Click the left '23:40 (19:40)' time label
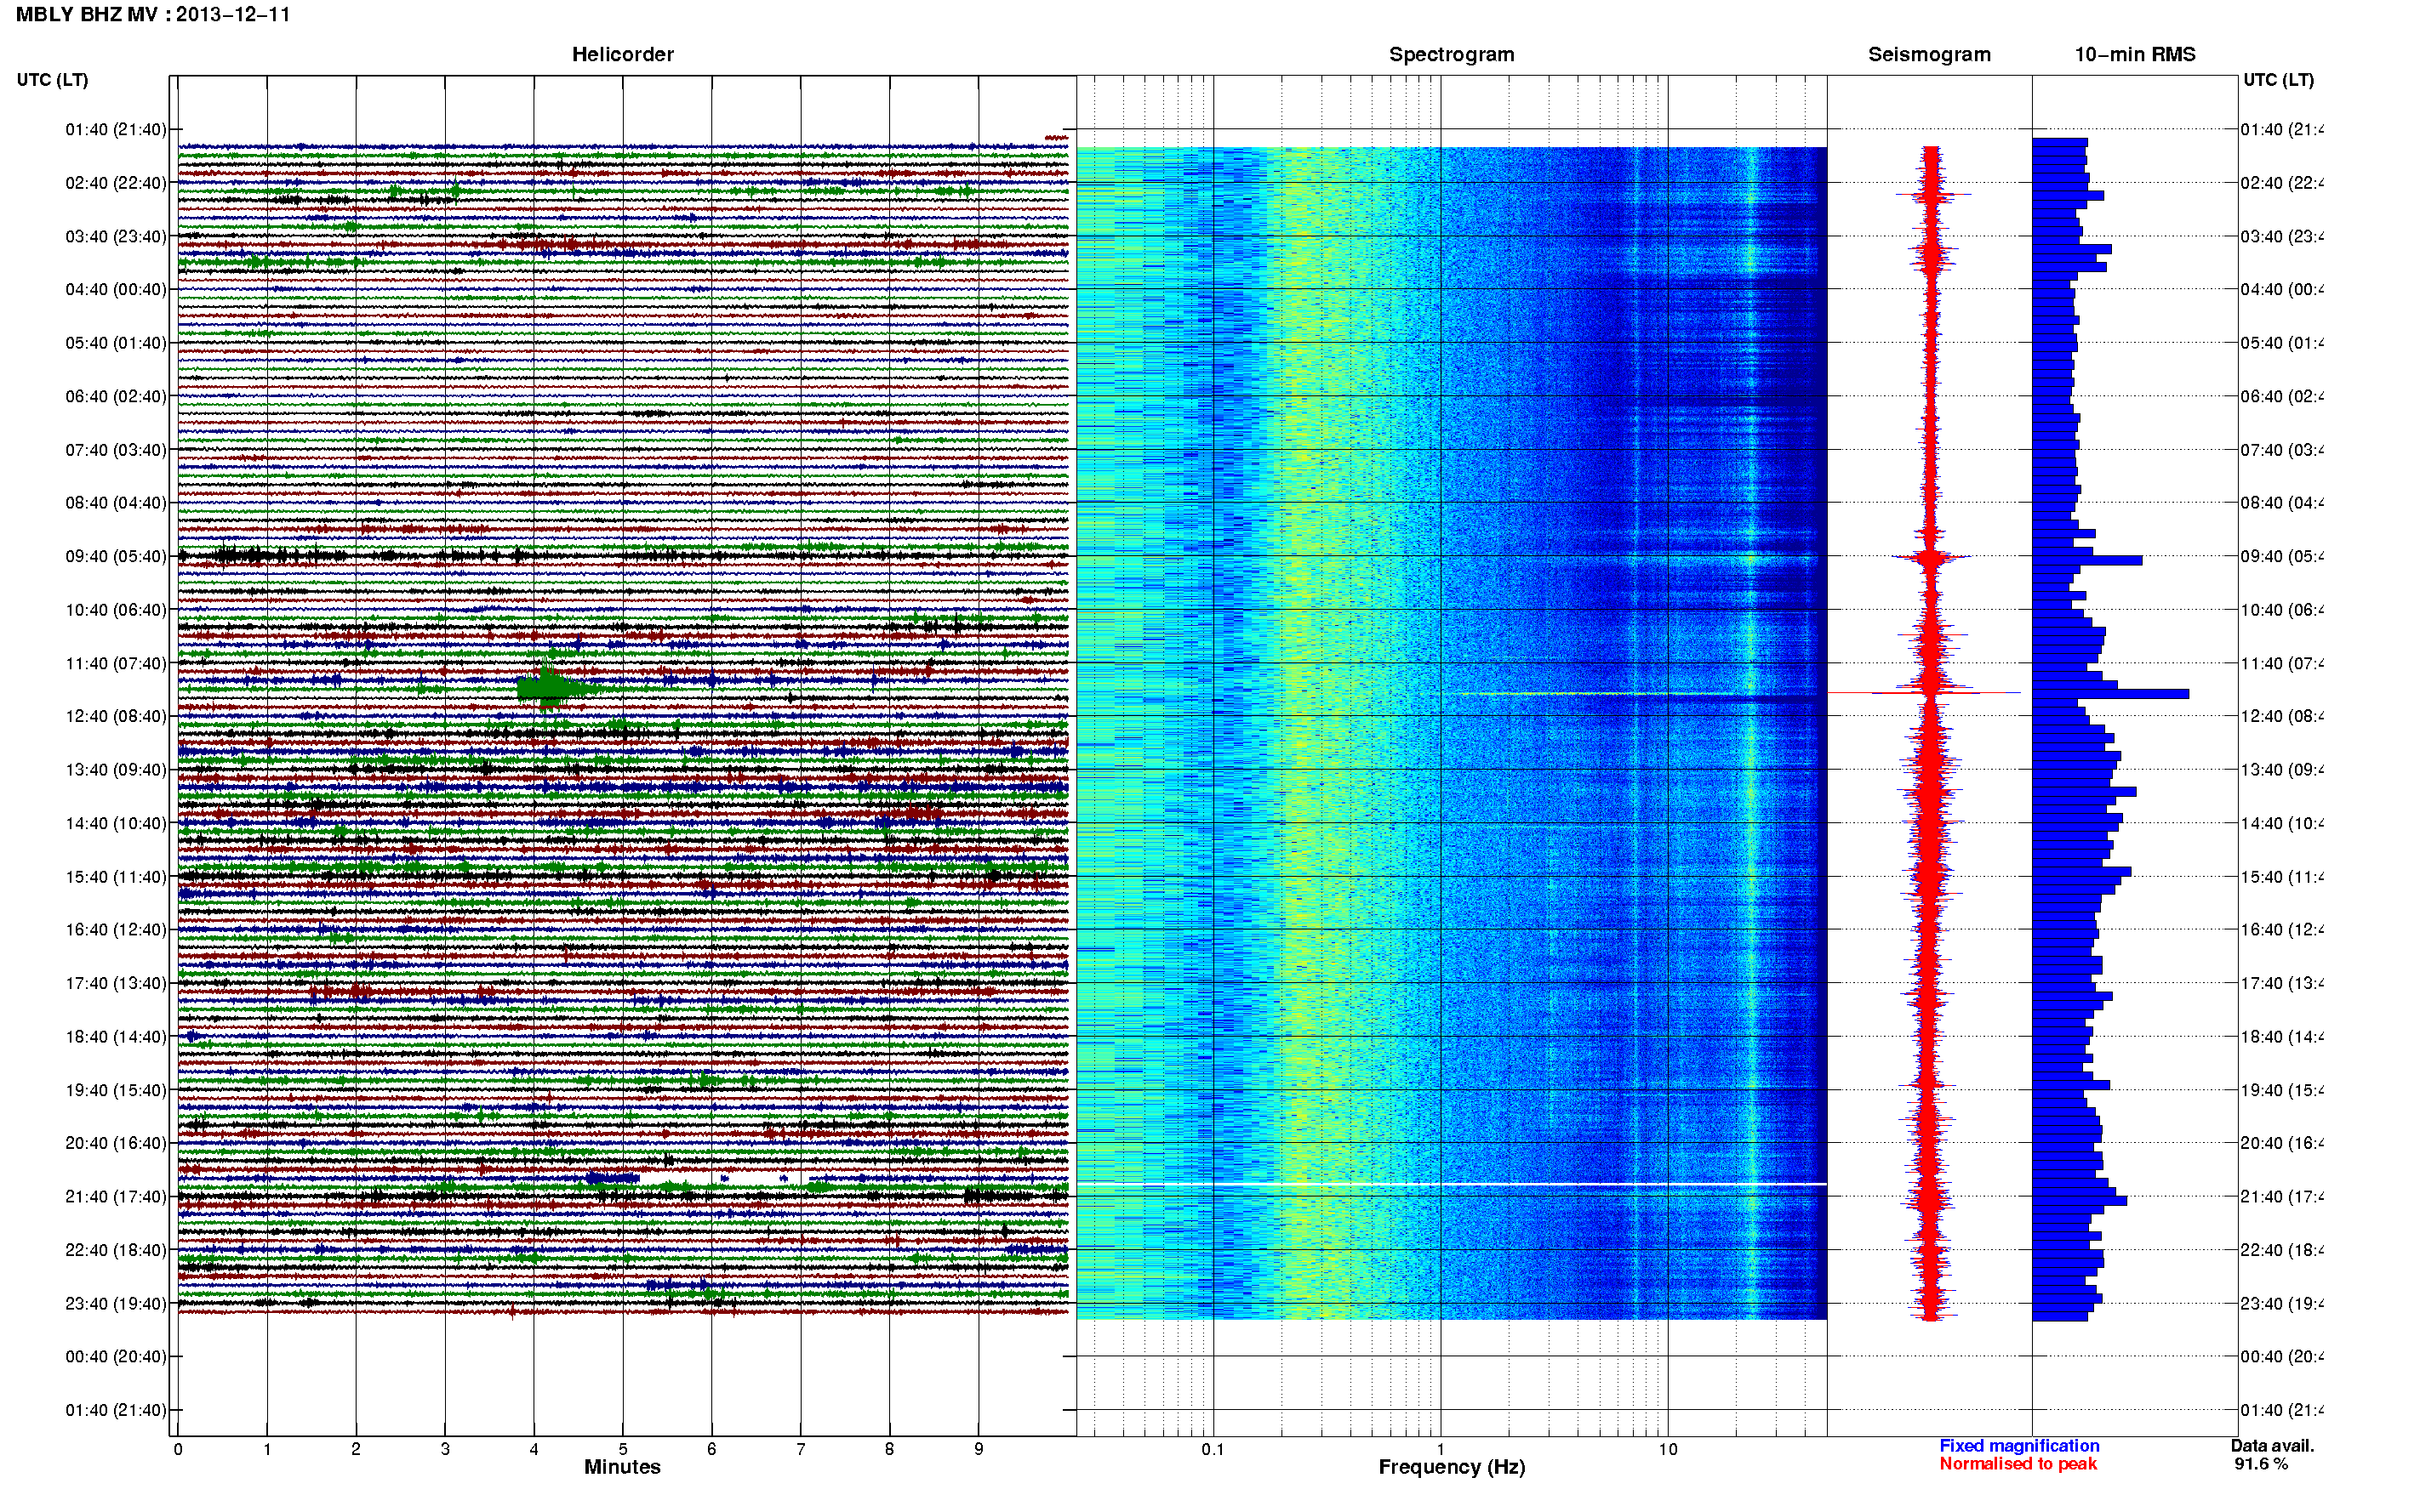The height and width of the screenshot is (1512, 2420). click(116, 1303)
